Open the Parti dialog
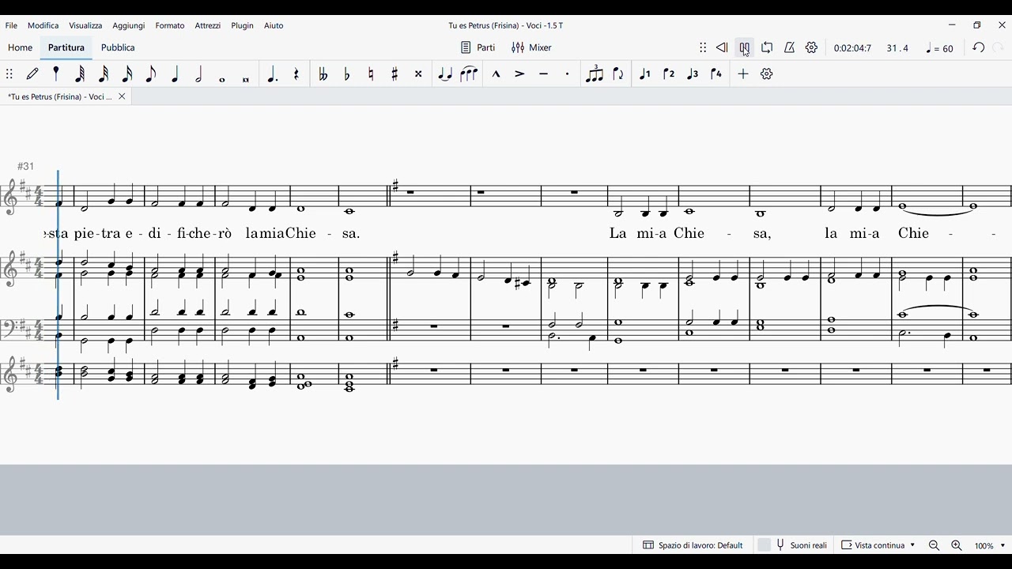Viewport: 1012px width, 569px height. [x=478, y=48]
